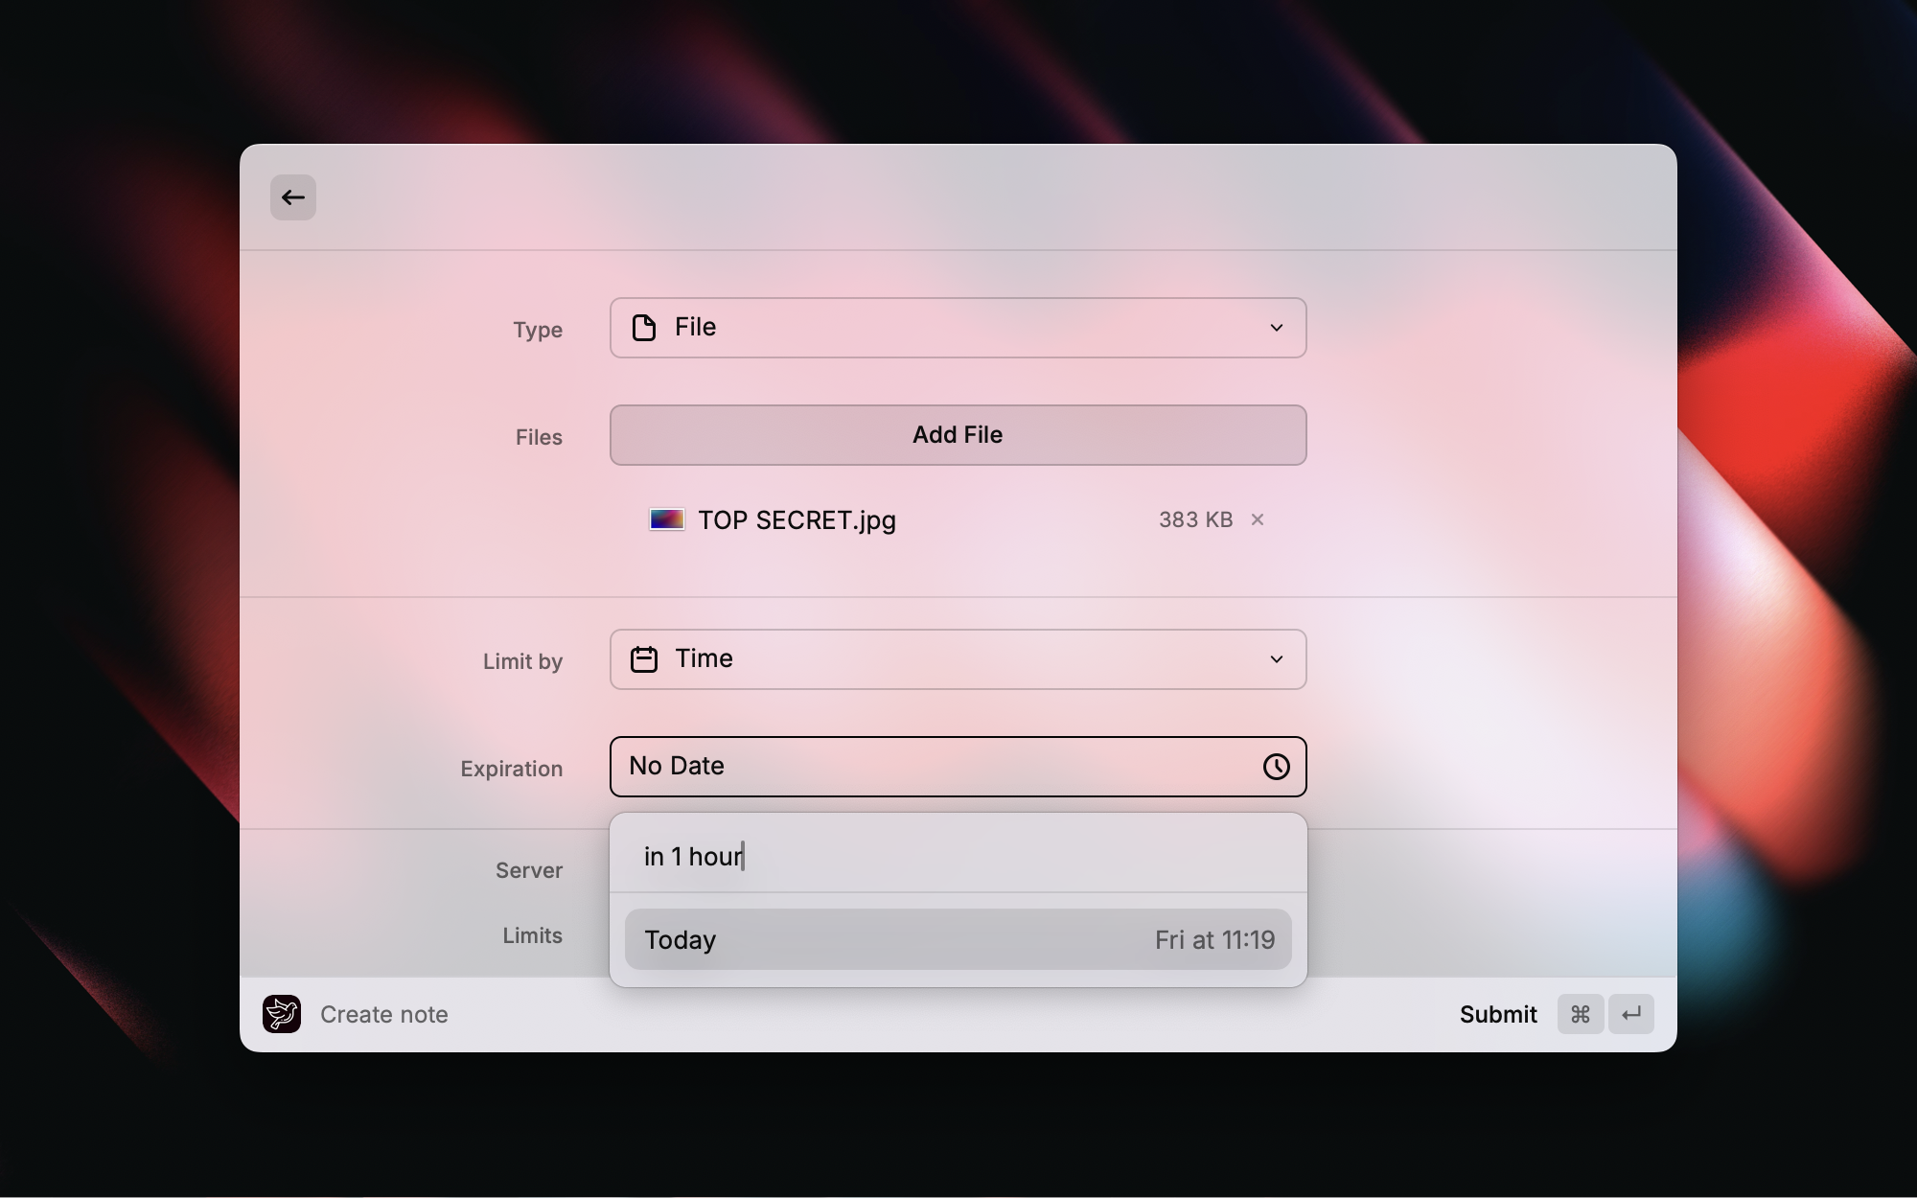Select the Today suggestion

point(681,940)
